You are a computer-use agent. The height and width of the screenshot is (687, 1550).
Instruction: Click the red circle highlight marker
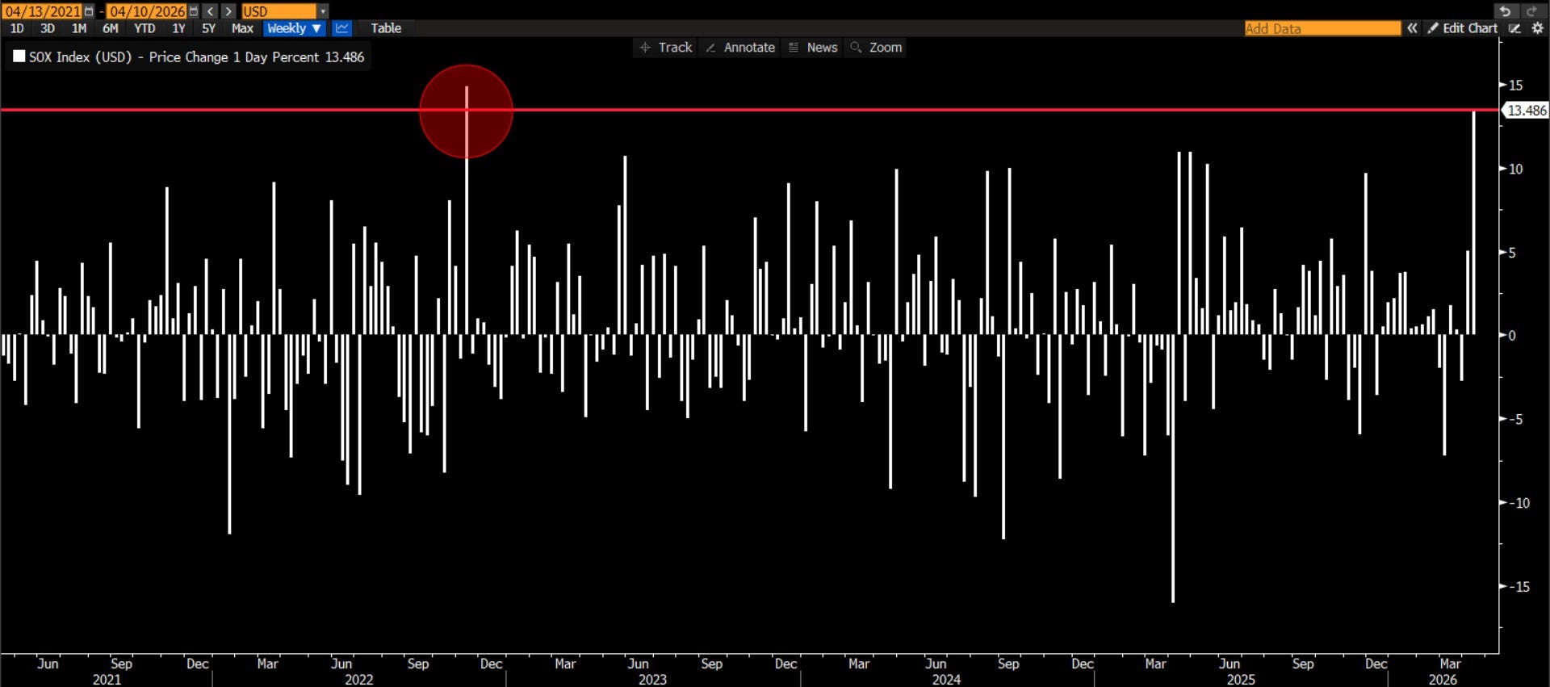tap(466, 111)
